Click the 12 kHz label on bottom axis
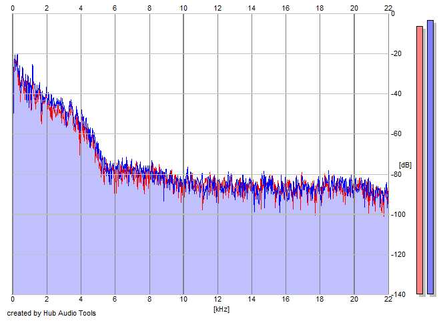Screen dimensions: 443x321 pos(217,299)
